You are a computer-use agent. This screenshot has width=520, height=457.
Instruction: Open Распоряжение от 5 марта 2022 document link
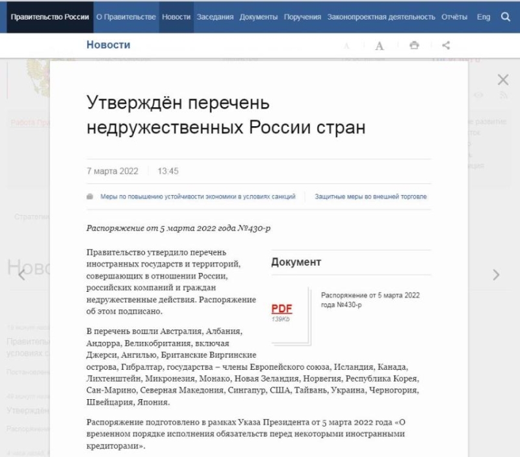[x=370, y=300]
